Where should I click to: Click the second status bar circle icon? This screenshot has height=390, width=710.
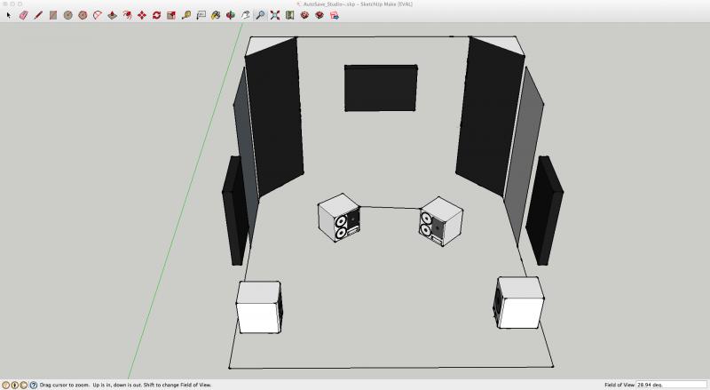(14, 385)
